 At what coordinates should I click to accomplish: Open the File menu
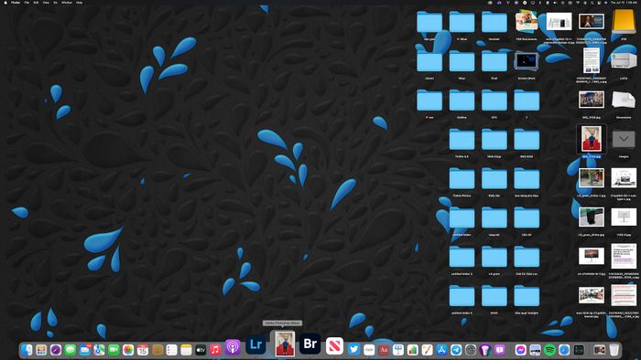coord(27,3)
